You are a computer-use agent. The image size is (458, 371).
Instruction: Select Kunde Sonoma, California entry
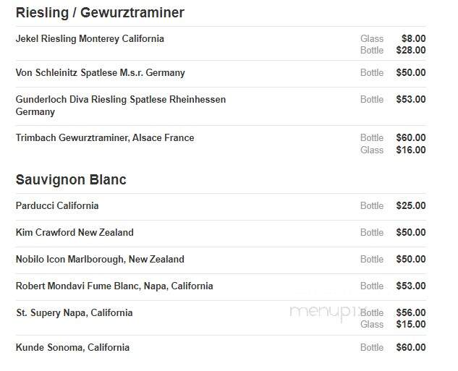72,347
